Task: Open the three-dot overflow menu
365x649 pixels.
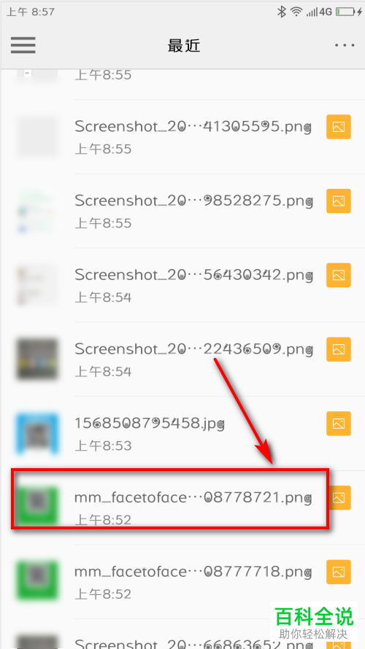Action: (x=345, y=45)
